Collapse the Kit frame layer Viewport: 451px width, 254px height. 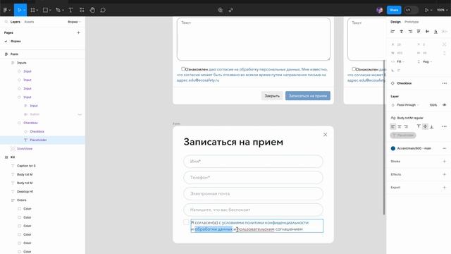click(x=6, y=157)
